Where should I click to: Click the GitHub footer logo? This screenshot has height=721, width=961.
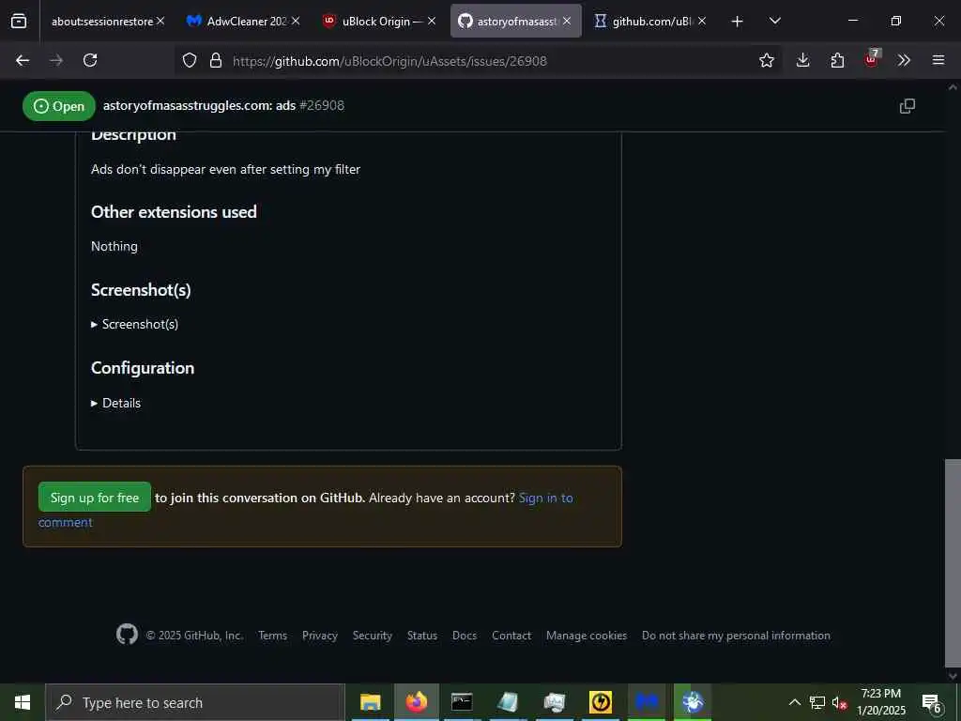pos(127,635)
